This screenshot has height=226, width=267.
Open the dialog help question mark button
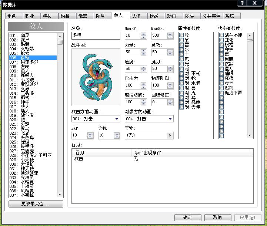tap(242, 3)
